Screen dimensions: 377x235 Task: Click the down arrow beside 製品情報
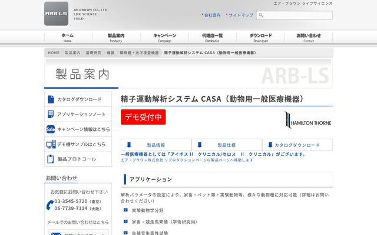(x=129, y=145)
